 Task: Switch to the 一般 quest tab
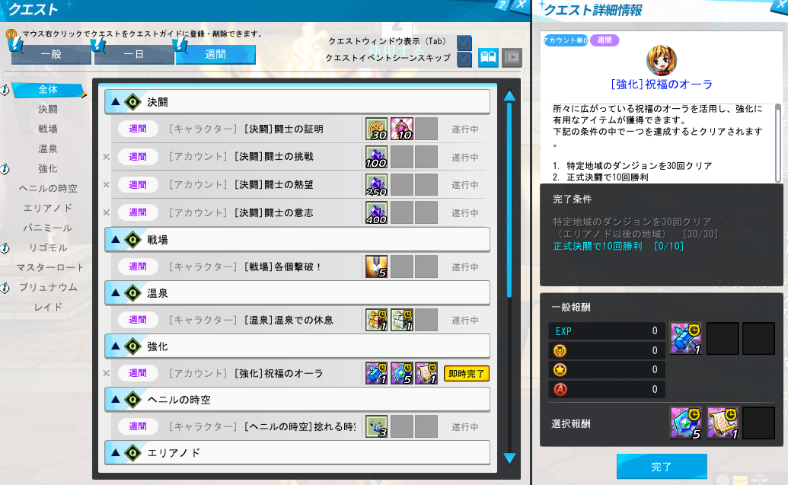point(51,54)
